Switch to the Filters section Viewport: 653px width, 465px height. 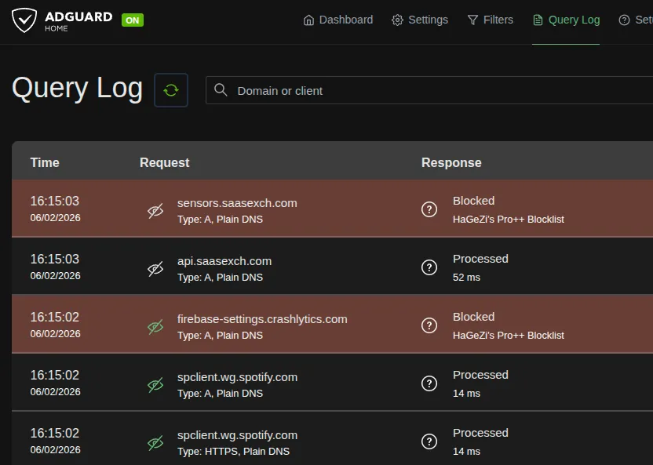click(x=498, y=20)
